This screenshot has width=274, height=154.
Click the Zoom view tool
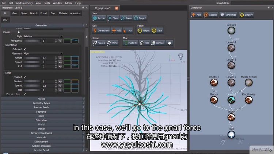point(126,18)
